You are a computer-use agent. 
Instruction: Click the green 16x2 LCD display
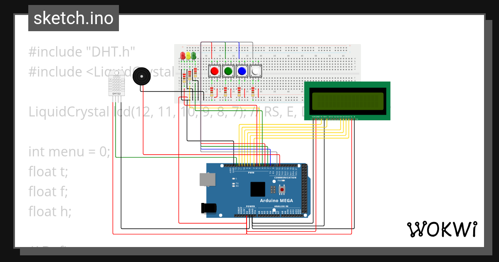347,100
